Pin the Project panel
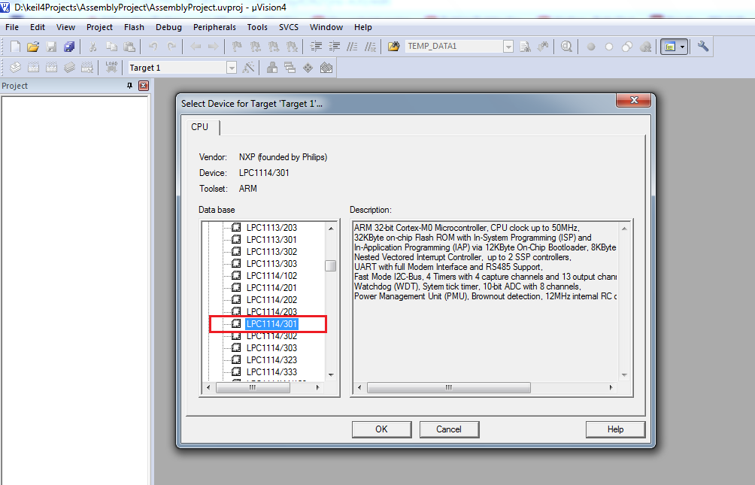 point(129,86)
